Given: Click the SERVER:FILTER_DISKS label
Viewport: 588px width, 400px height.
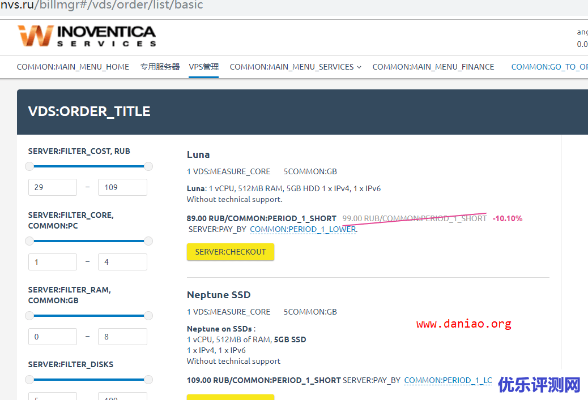Looking at the screenshot, I should click(x=70, y=364).
